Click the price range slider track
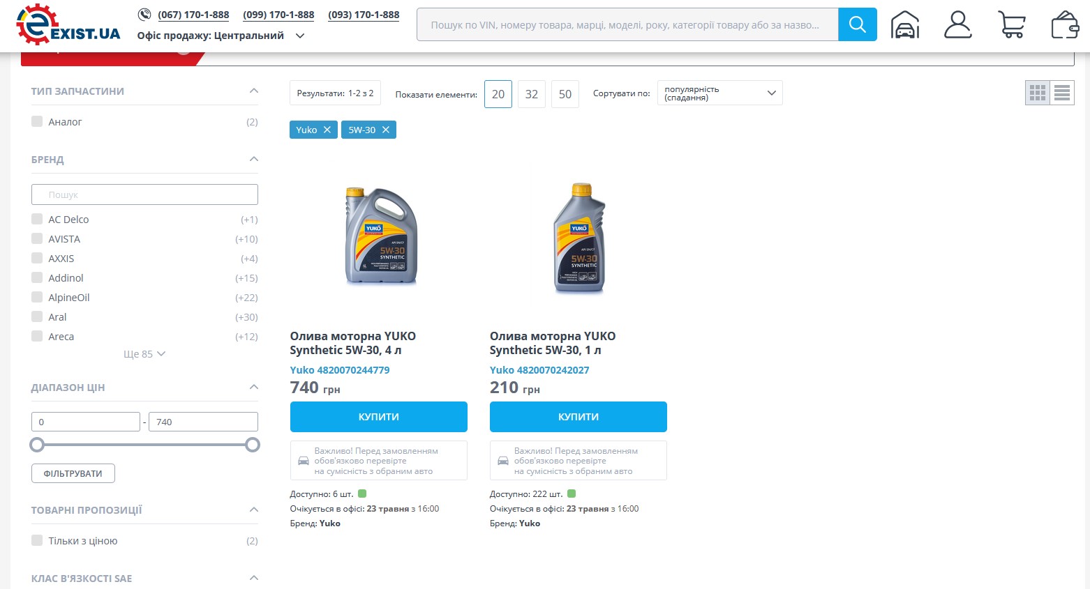Viewport: 1090px width, 589px height. pos(144,445)
